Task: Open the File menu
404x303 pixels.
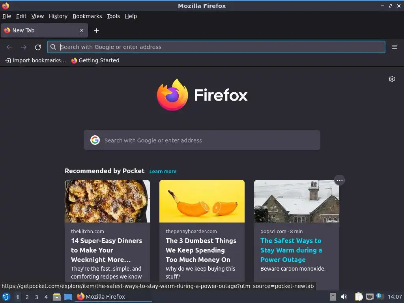Action: (7, 16)
